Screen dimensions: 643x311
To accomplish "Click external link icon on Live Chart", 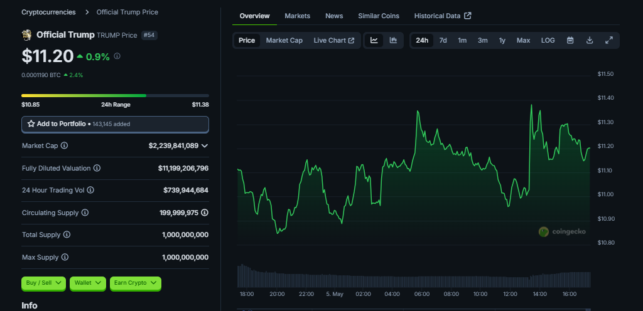I will [x=352, y=41].
